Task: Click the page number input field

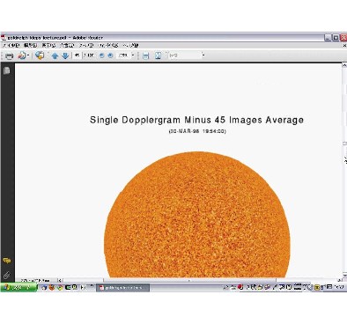Action: pyautogui.click(x=77, y=55)
